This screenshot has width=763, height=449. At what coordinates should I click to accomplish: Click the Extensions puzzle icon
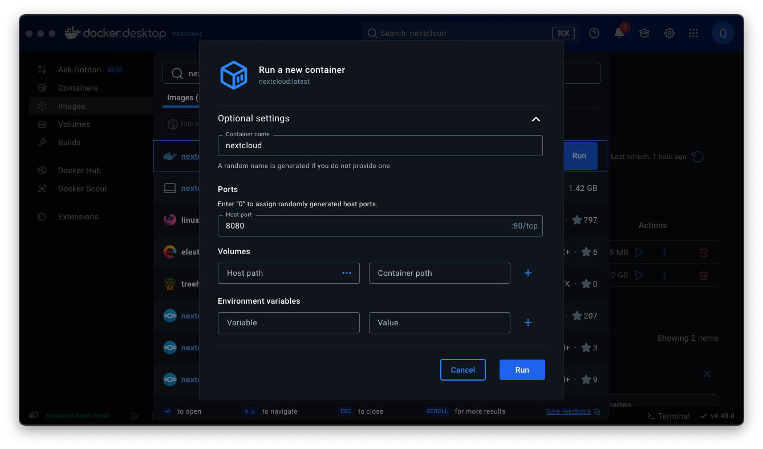coord(42,217)
